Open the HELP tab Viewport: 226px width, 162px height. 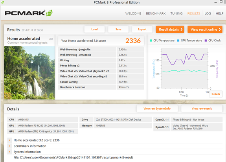pyautogui.click(x=219, y=13)
